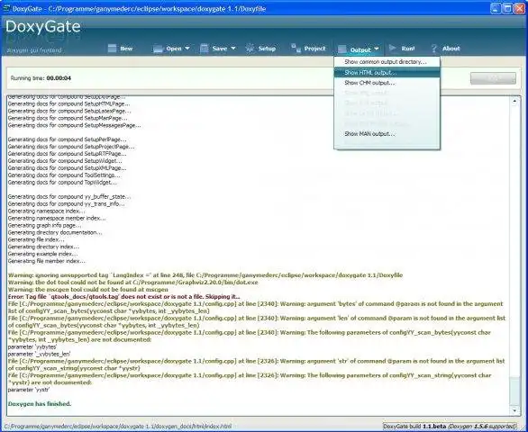The image size is (528, 432).
Task: Click the About toolbar label
Action: click(x=451, y=49)
